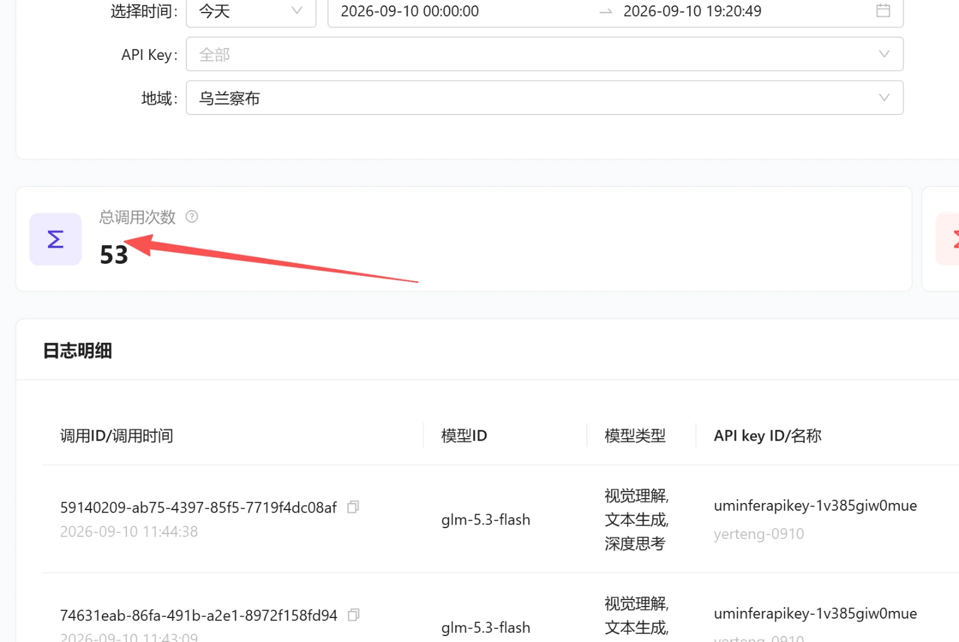
Task: Edit start time 2026-09-10 00:00:00
Action: [410, 11]
